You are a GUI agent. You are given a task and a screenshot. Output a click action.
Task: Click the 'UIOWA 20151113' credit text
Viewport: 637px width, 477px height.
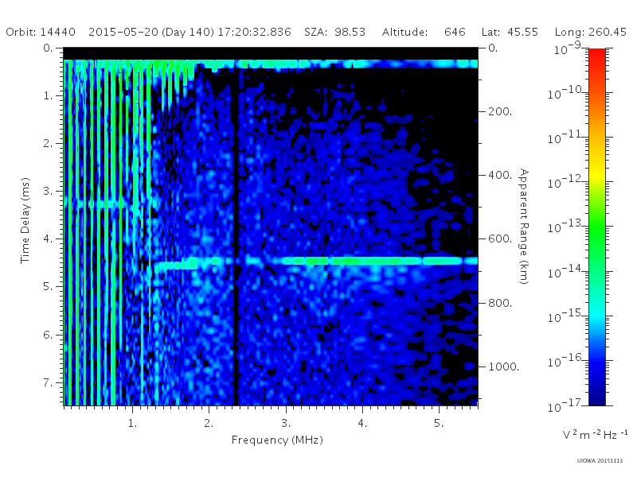pyautogui.click(x=600, y=461)
